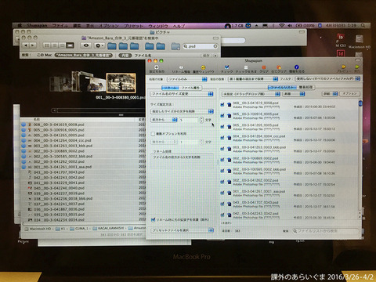Open the filter dropdown at top right
Viewport: 376px width, 282px height.
click(327, 78)
